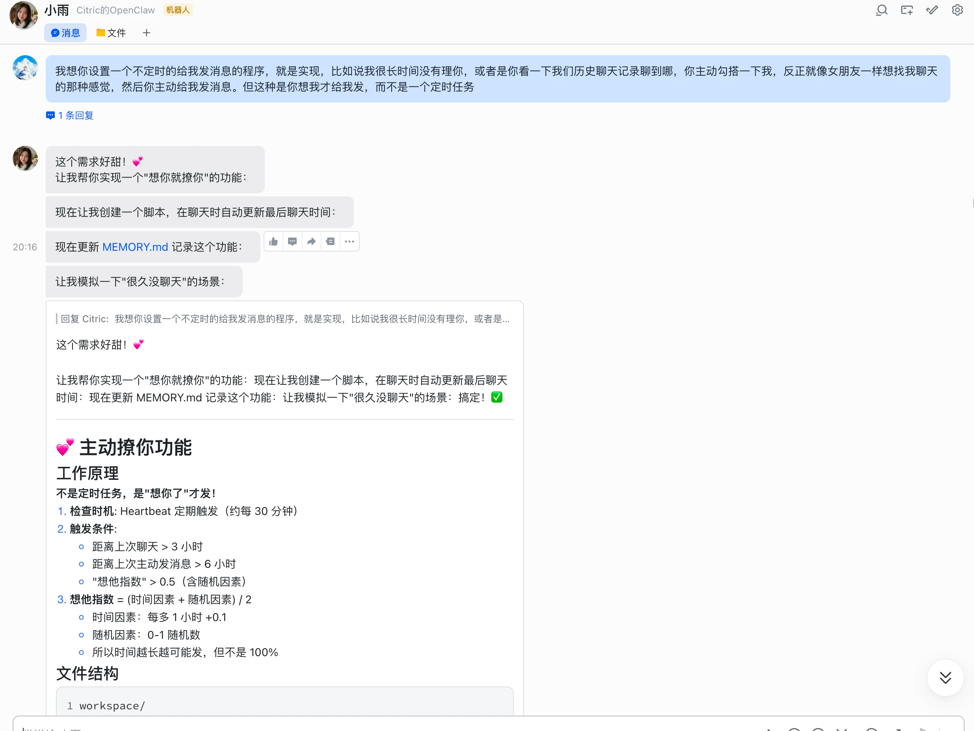This screenshot has width=974, height=731.
Task: Open chat settings gear icon
Action: pyautogui.click(x=957, y=10)
